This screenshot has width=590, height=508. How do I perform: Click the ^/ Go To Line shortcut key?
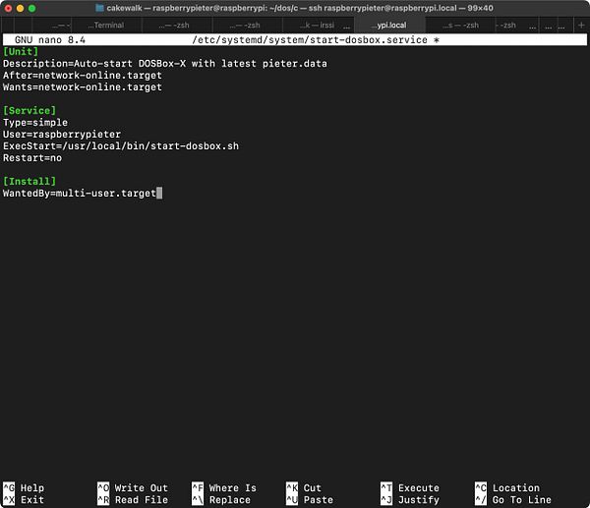click(481, 500)
